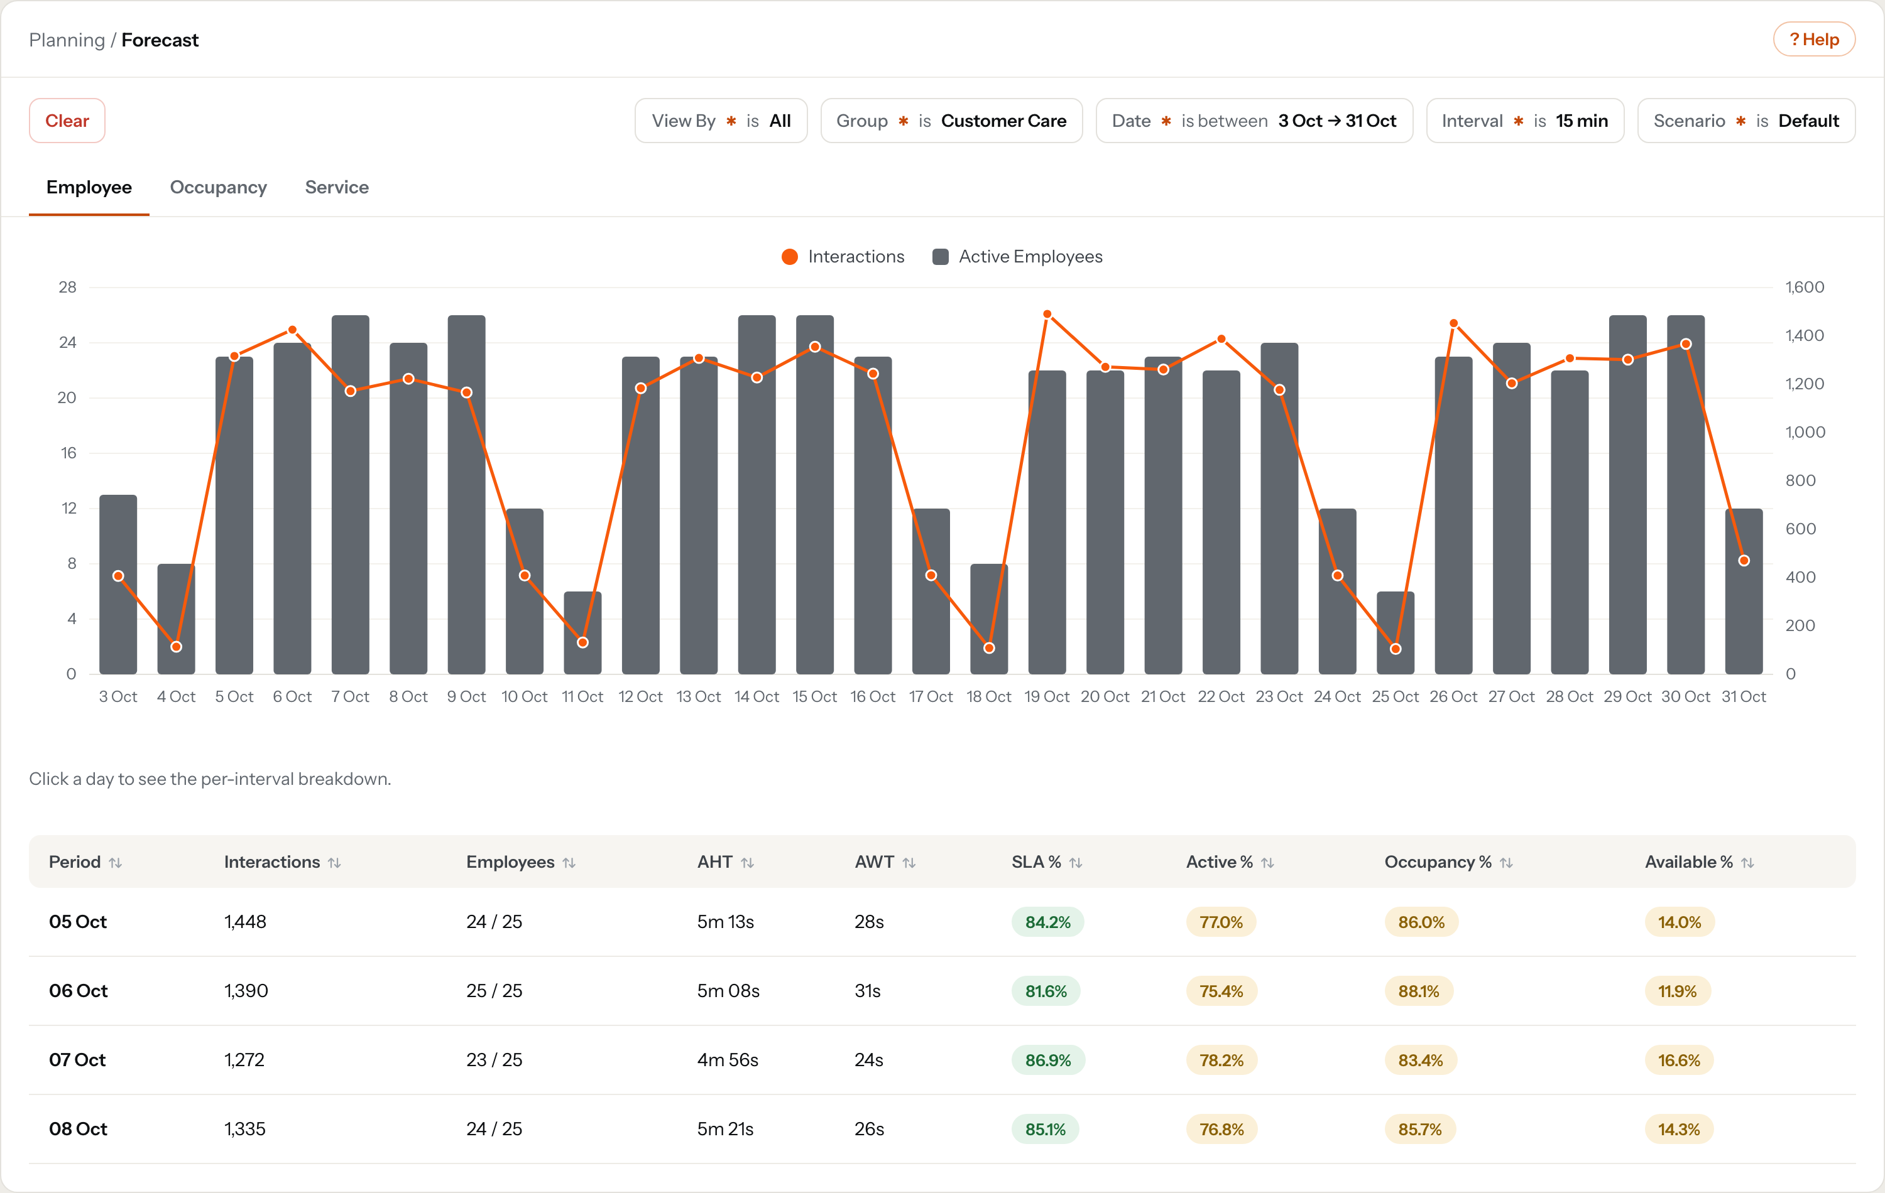
Task: Sort by Occupancy % column arrows
Action: coord(1506,862)
